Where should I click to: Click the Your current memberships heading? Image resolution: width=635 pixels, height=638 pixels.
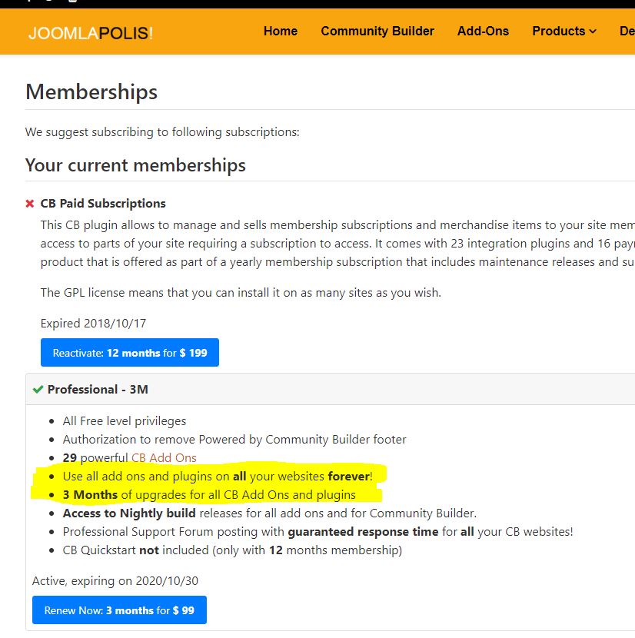tap(135, 165)
